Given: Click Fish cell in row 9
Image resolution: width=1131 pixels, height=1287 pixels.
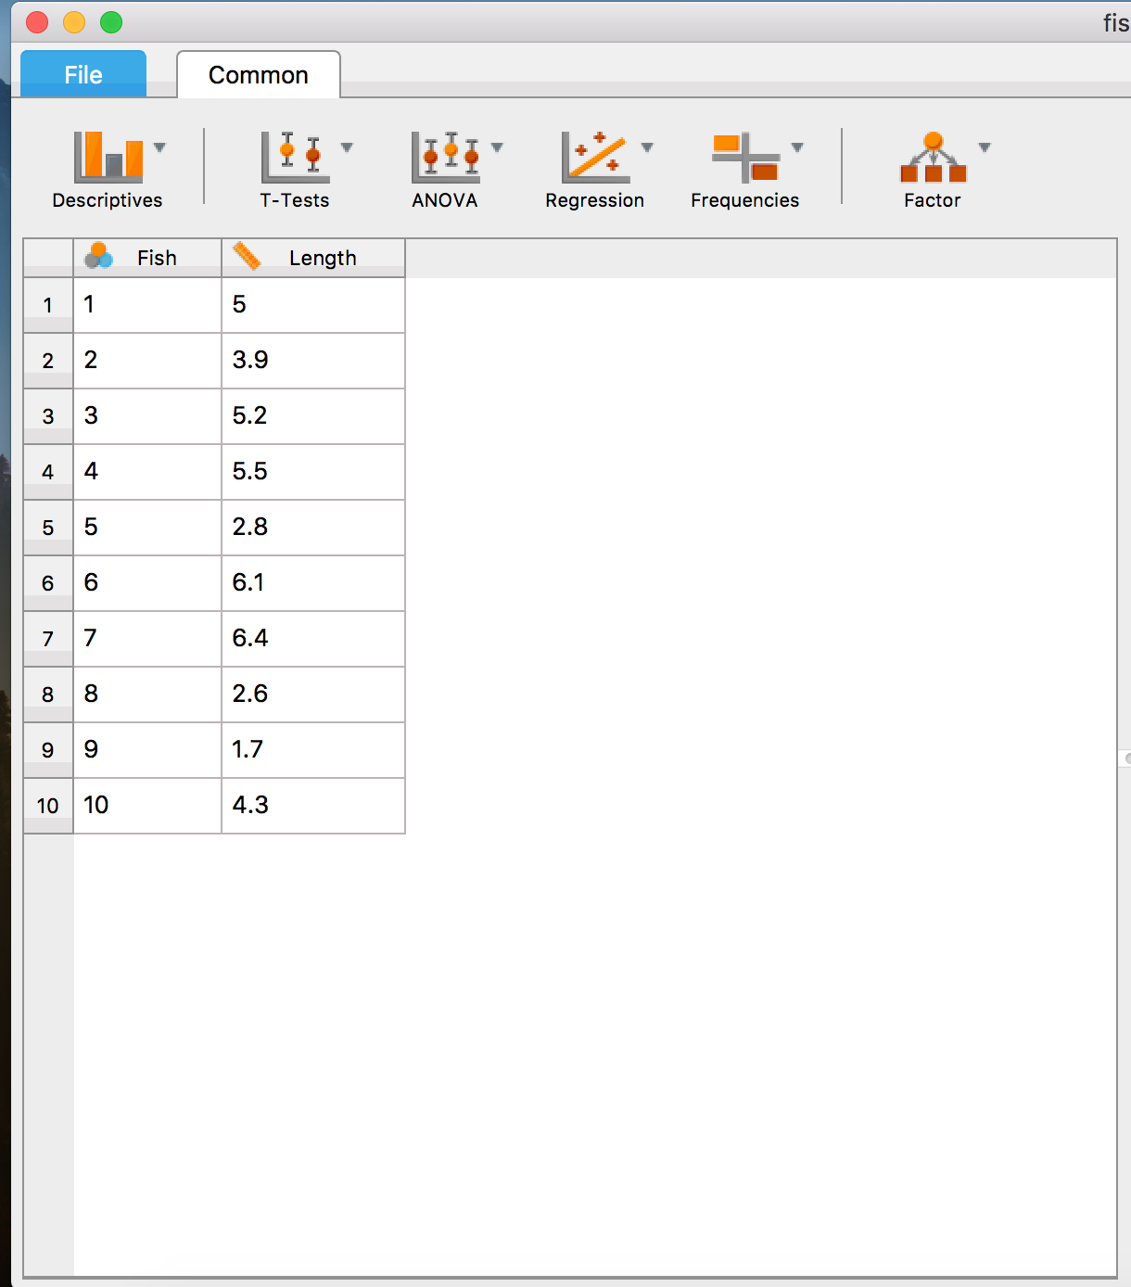Looking at the screenshot, I should (147, 750).
